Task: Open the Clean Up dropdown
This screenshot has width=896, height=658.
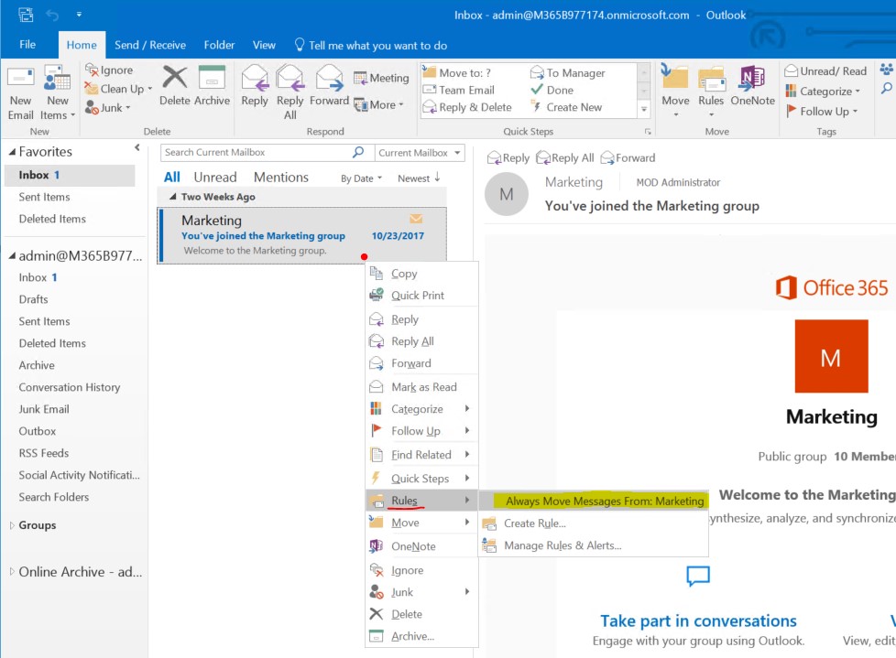Action: 119,89
